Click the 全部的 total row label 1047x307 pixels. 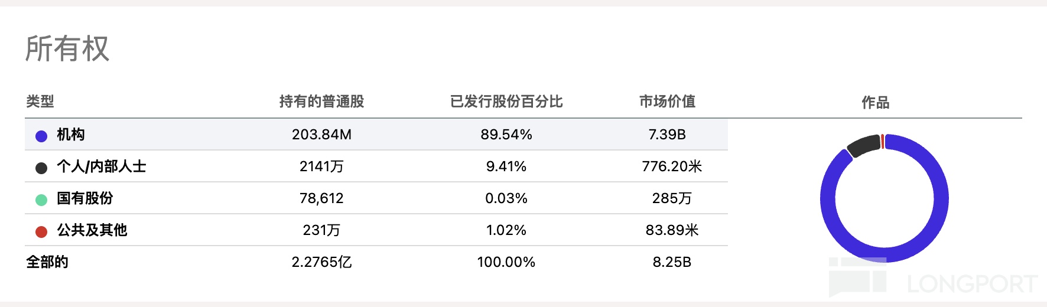(x=47, y=262)
